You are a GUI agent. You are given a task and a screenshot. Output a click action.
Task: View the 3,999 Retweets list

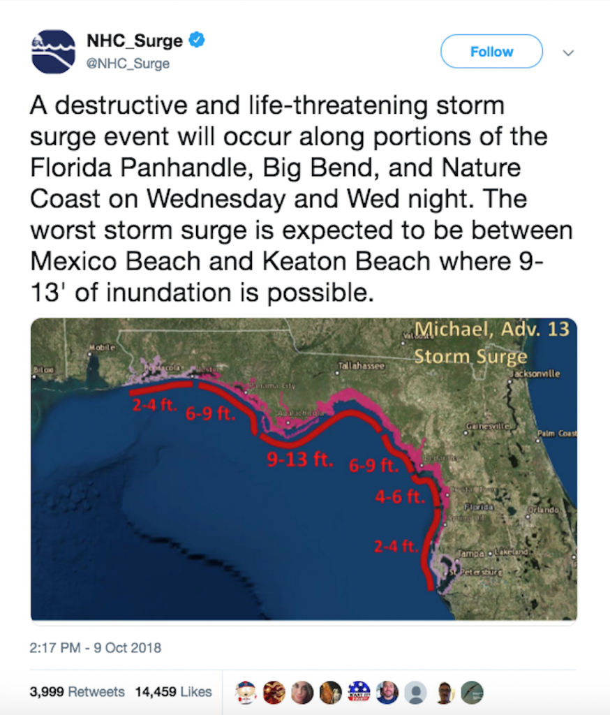click(x=77, y=692)
